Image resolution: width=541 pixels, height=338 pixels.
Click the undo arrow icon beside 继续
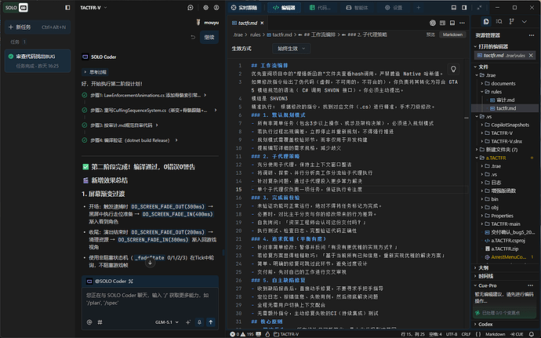[191, 37]
